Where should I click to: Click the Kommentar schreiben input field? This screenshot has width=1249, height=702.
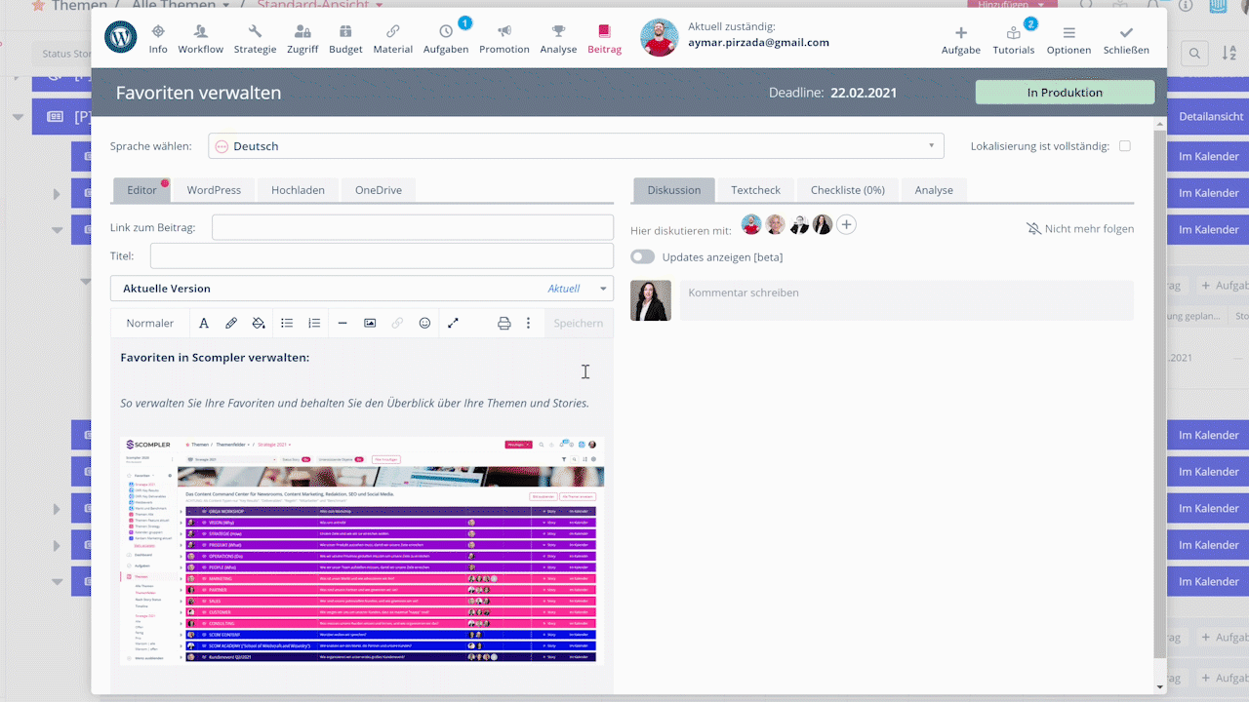pos(906,300)
